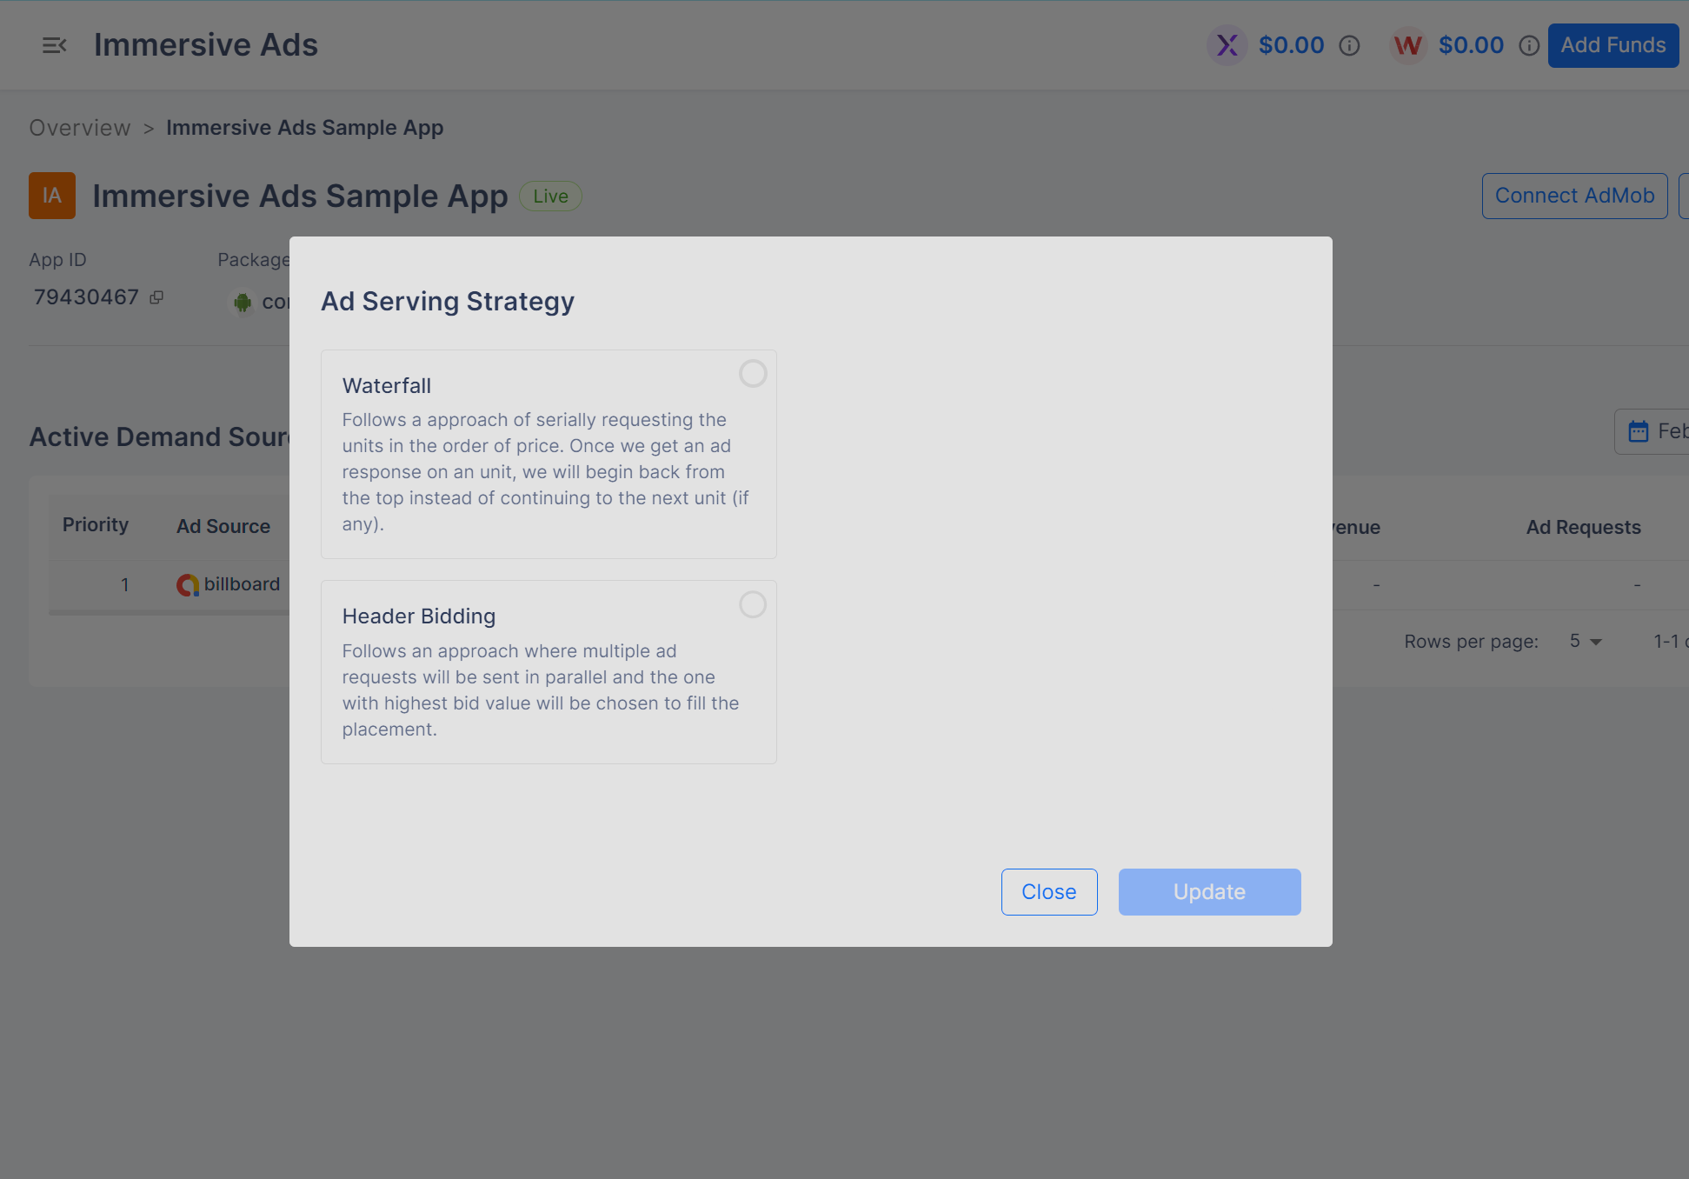This screenshot has height=1179, width=1689.
Task: Select the Waterfall radio button
Action: [753, 374]
